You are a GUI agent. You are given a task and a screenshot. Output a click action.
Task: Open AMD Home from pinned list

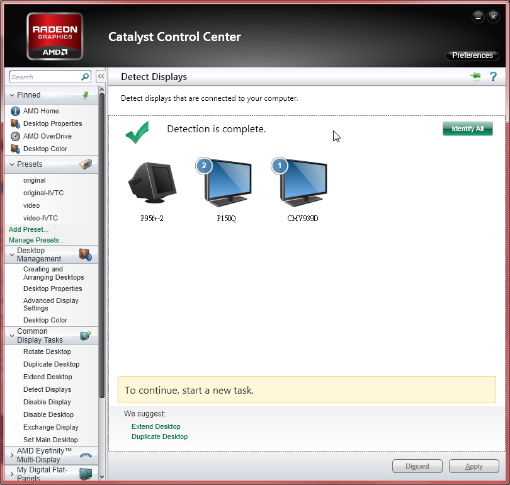click(x=41, y=111)
